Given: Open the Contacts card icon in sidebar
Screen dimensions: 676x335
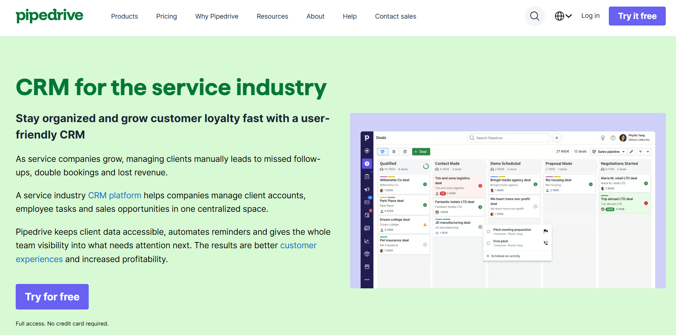Looking at the screenshot, I should coord(367,228).
